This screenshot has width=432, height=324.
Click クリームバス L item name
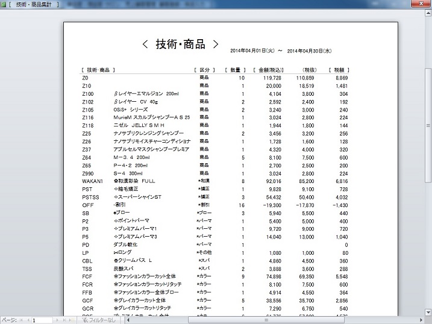pyautogui.click(x=133, y=260)
